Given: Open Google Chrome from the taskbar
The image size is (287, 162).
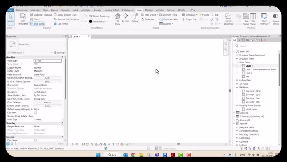Looking at the screenshot, I should (133, 155).
